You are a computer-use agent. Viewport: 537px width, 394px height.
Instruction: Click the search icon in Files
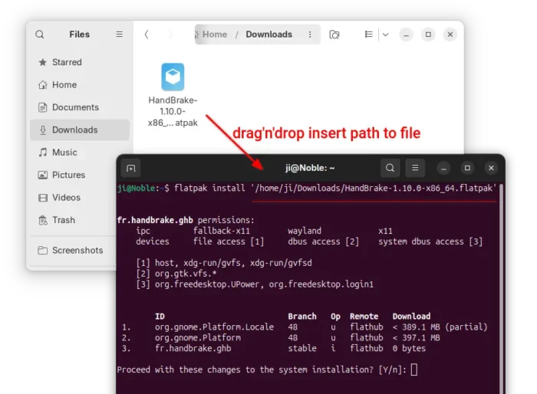(x=40, y=34)
